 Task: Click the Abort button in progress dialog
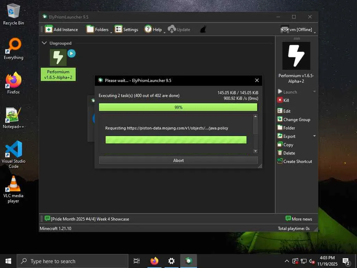coord(178,160)
